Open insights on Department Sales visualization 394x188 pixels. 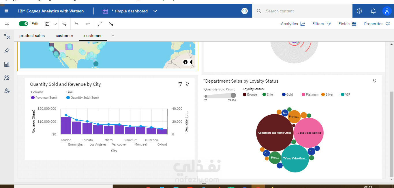[375, 81]
